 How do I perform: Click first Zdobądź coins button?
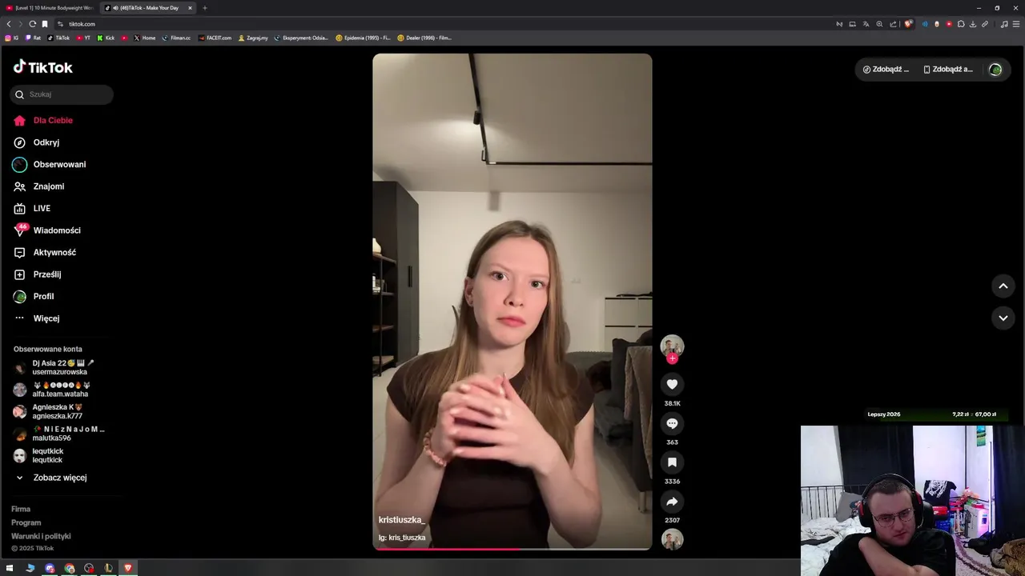(x=886, y=70)
